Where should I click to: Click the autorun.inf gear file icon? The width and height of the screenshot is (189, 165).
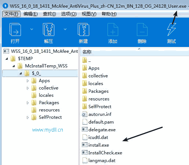(x=84, y=114)
